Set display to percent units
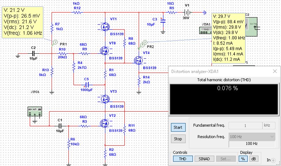The image size is (281, 166). point(243,159)
